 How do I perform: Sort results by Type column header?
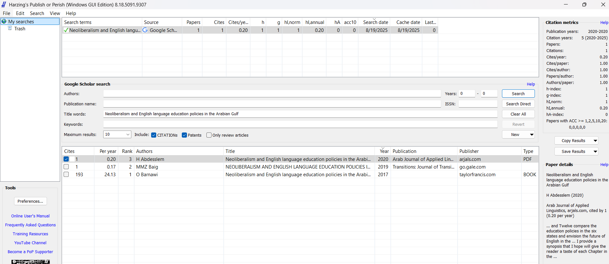click(529, 151)
